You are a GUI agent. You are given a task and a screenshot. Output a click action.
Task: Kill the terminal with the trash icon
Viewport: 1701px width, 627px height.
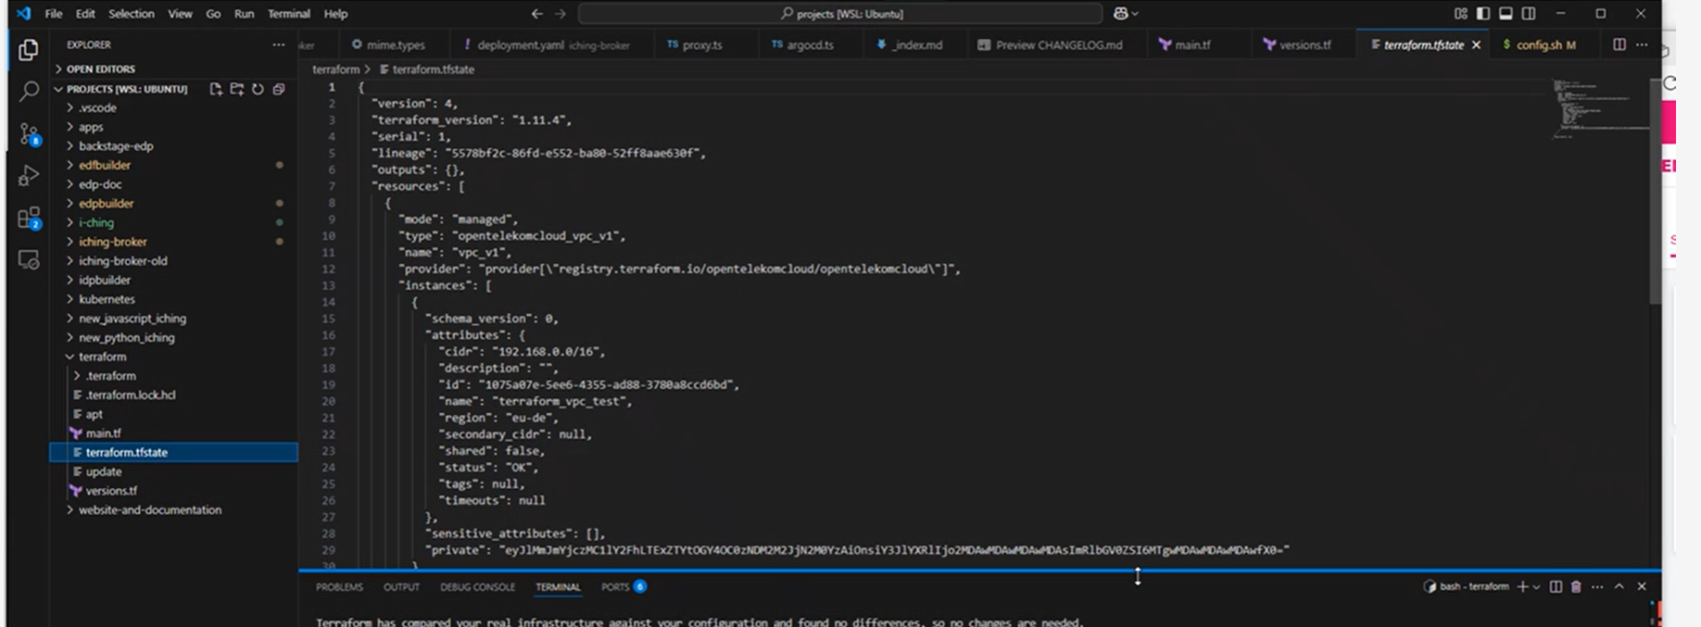1576,586
